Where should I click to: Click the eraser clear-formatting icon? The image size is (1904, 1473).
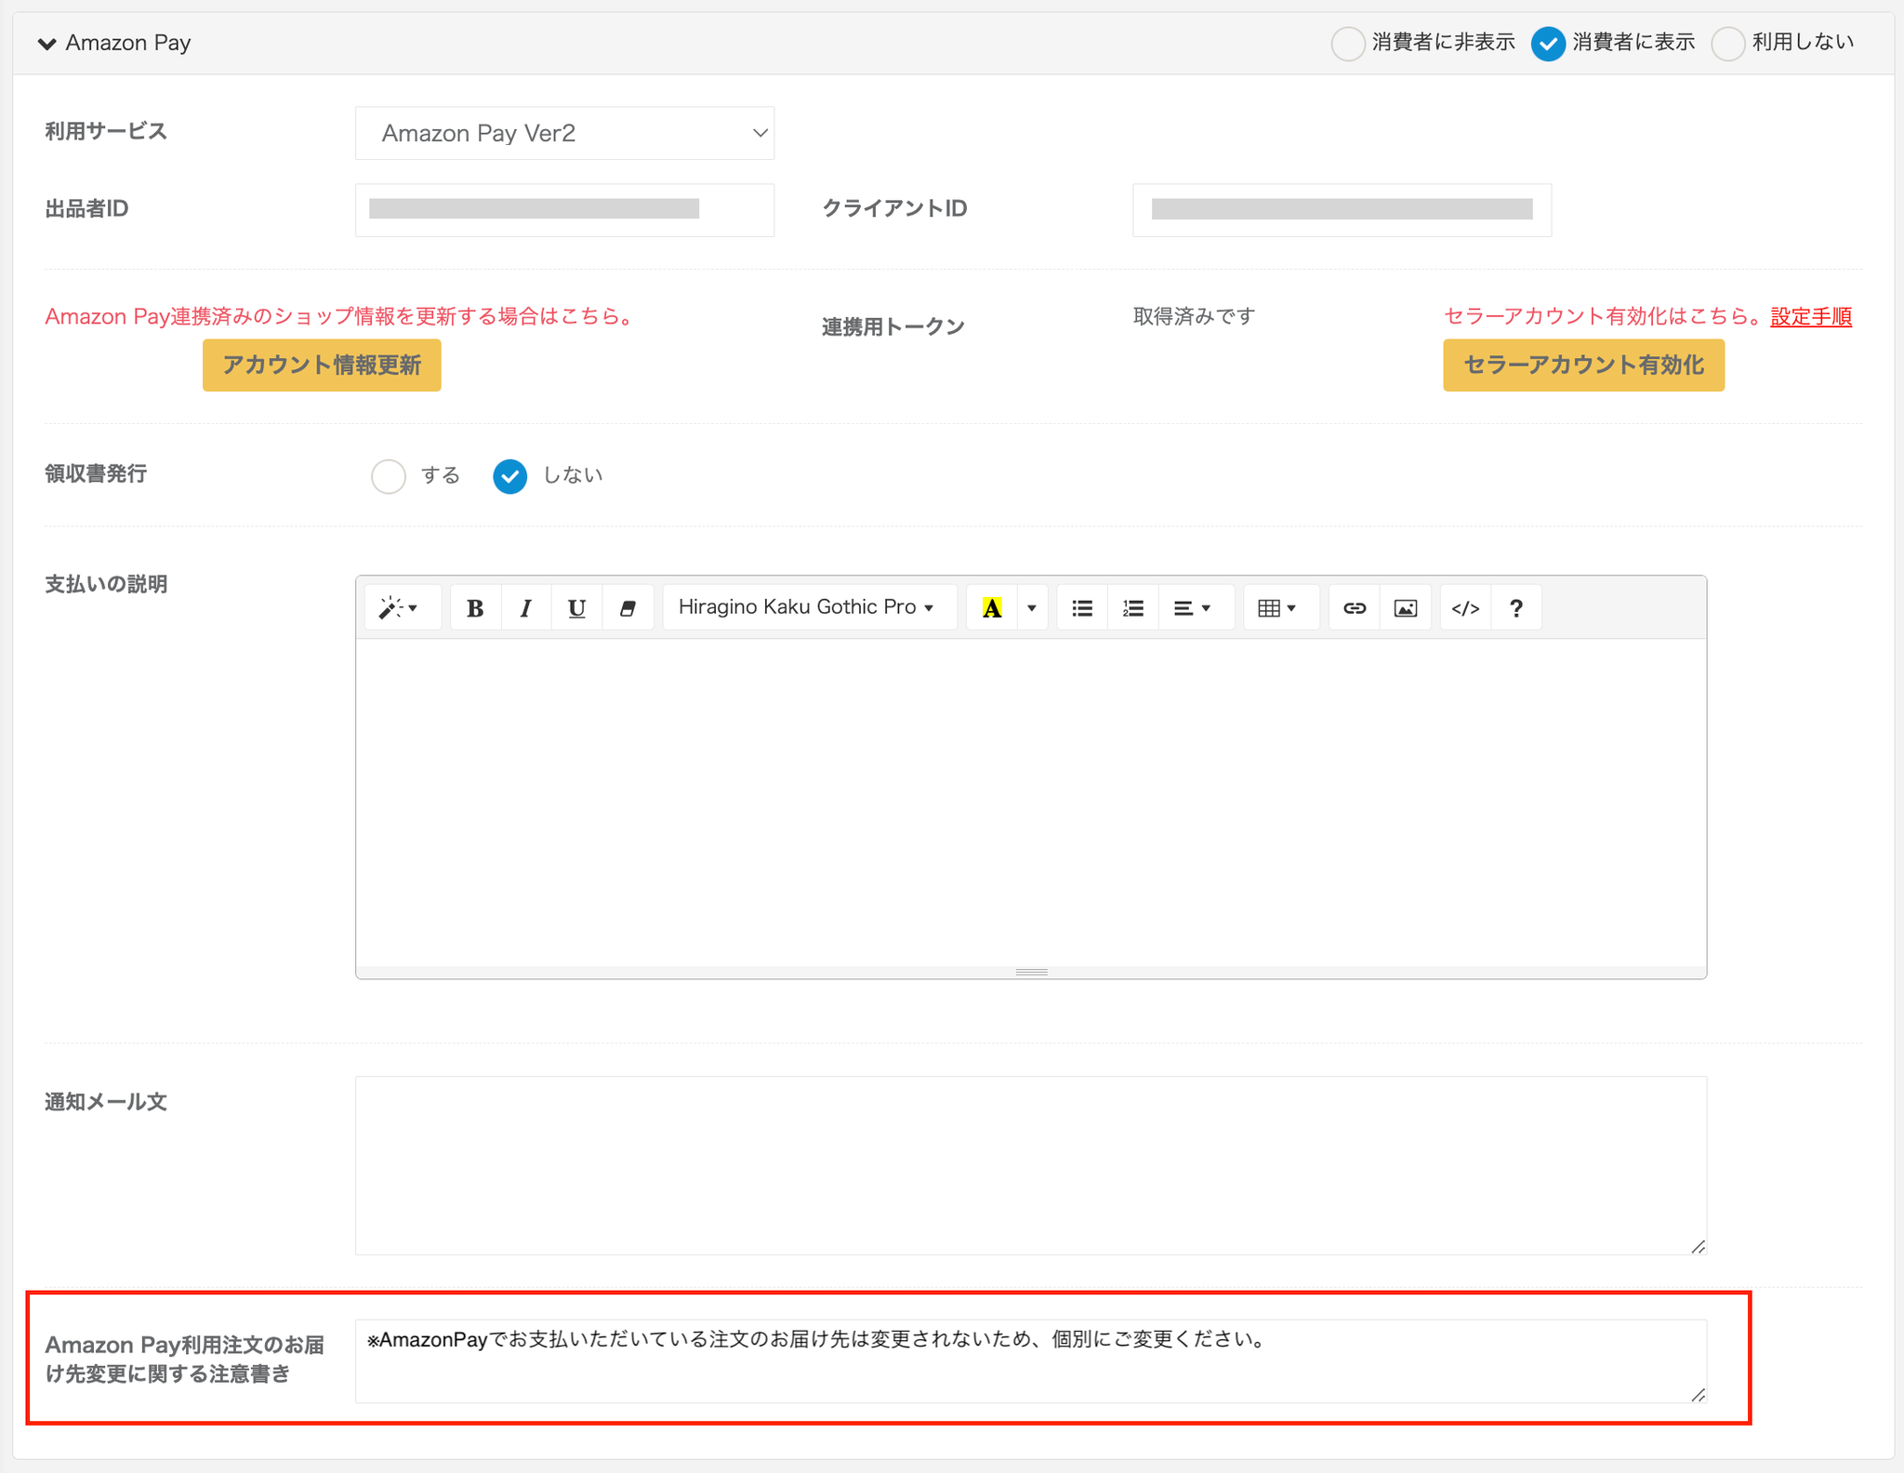[628, 608]
